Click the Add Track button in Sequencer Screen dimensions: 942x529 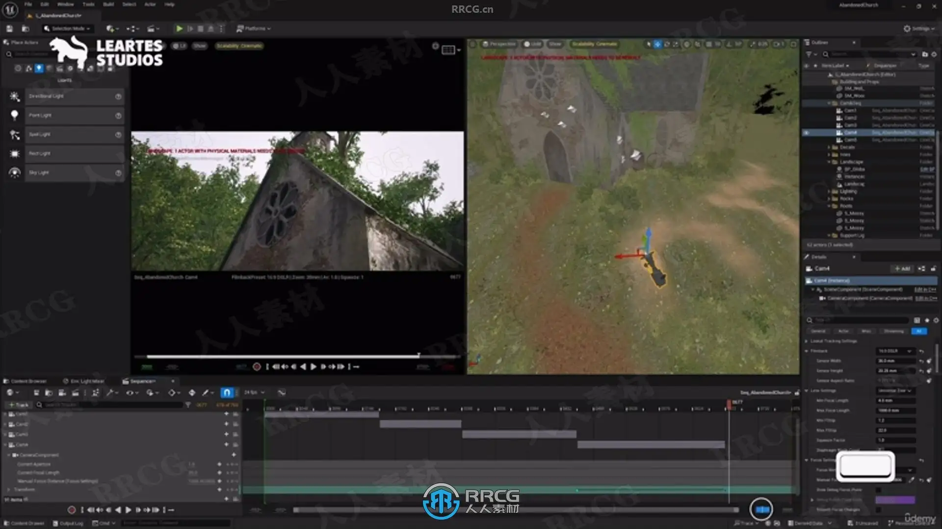point(19,405)
